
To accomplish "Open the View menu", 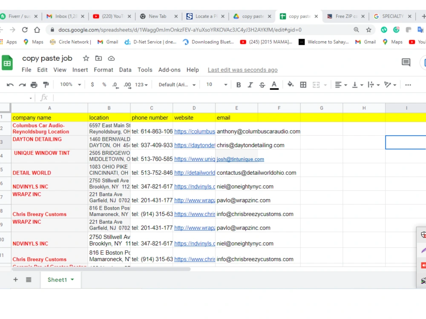I will point(60,70).
